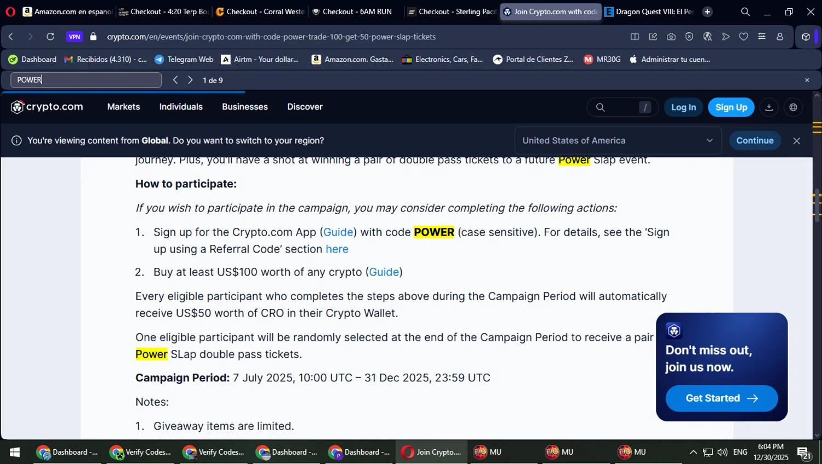
Task: Open the Portal de Clientes bookmark
Action: 533,59
